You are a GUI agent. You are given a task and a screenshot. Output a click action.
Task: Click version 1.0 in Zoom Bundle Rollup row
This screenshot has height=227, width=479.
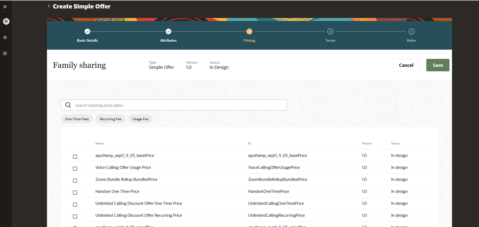tap(364, 179)
